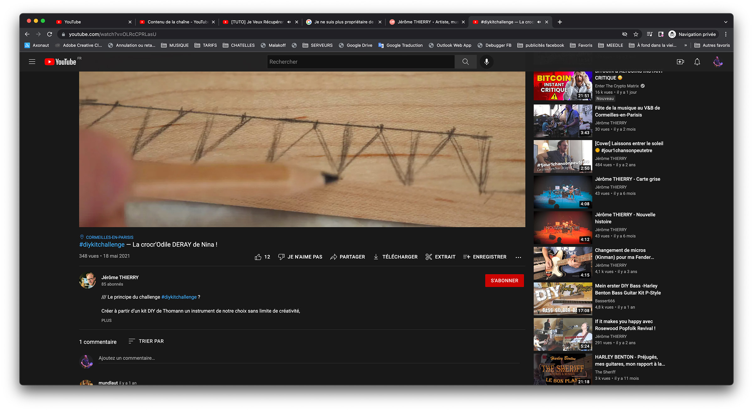753x411 pixels.
Task: Open the notifications bell
Action: [x=697, y=62]
